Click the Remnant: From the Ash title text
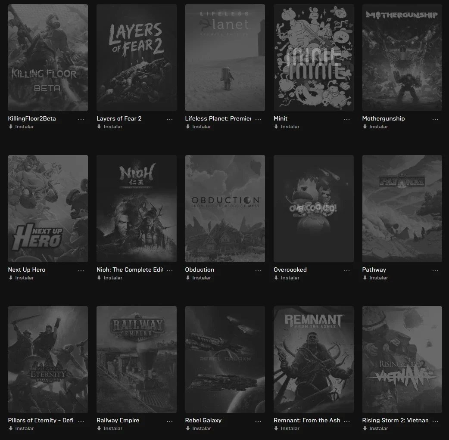Image resolution: width=449 pixels, height=440 pixels. pyautogui.click(x=307, y=420)
